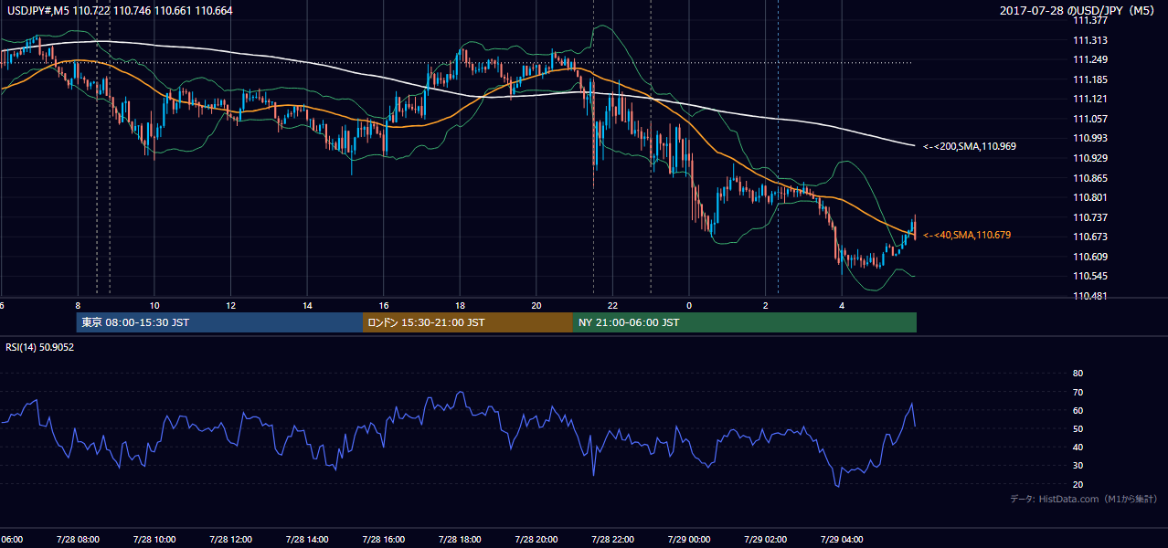The image size is (1168, 548).
Task: Click the 7/28 18:00 time axis label
Action: click(460, 540)
